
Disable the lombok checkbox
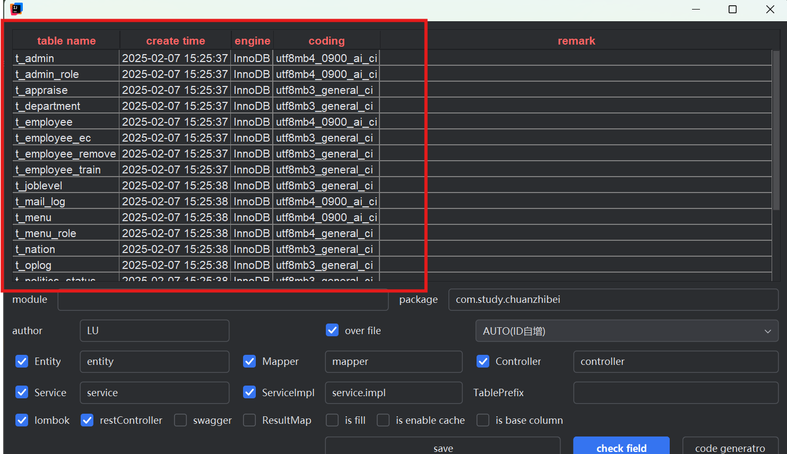(22, 420)
